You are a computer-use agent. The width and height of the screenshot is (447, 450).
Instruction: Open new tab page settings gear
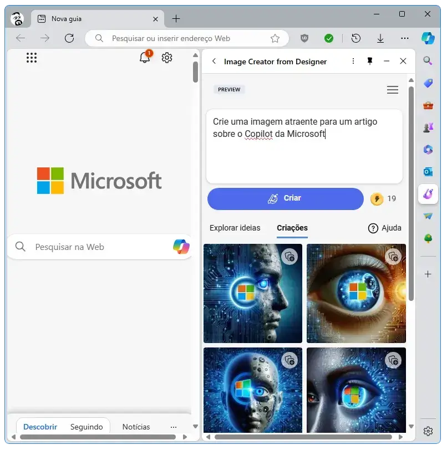tap(167, 58)
